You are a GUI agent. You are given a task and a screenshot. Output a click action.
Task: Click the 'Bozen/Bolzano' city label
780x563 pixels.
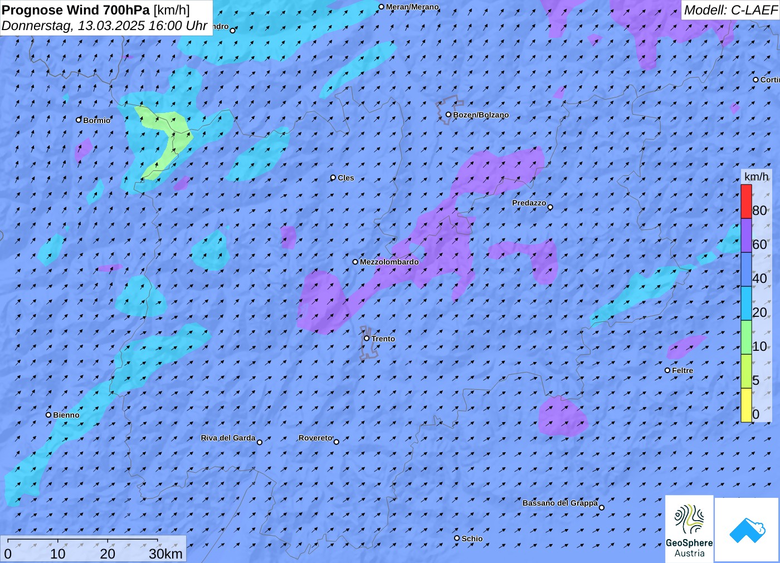coord(481,115)
